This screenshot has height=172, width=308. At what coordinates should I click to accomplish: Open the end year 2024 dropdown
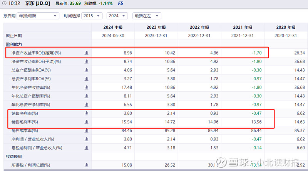coord(117,16)
